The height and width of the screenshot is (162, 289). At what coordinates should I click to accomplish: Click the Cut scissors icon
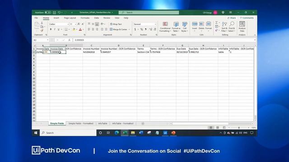(42, 23)
